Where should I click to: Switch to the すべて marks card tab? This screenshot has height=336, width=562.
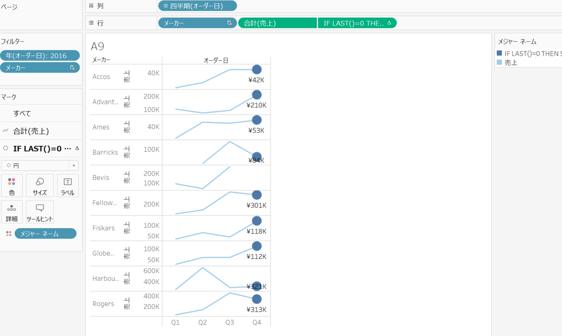pyautogui.click(x=41, y=114)
